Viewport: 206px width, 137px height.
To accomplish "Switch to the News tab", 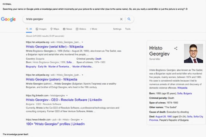I will pyautogui.click(x=67, y=29).
